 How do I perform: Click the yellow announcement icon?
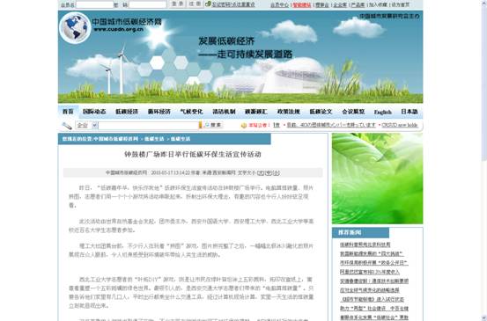pyautogui.click(x=243, y=125)
